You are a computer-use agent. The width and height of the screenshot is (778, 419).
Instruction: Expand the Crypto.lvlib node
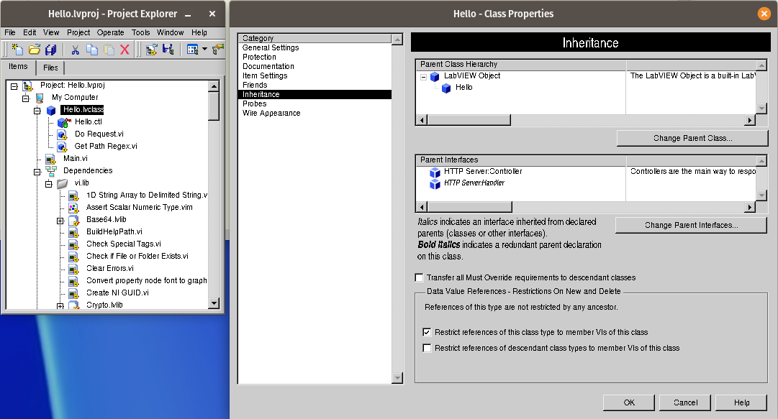click(60, 306)
